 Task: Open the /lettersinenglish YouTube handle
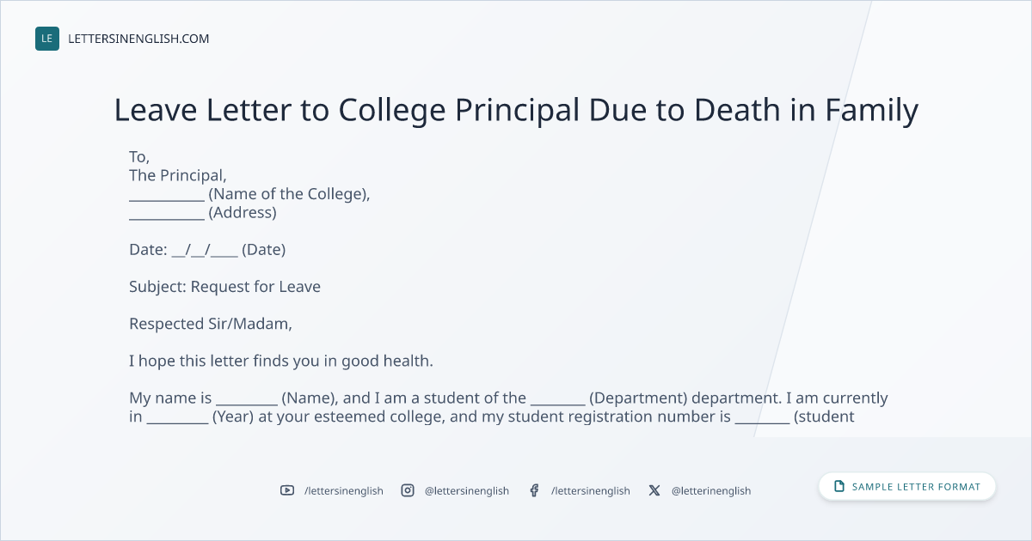344,490
